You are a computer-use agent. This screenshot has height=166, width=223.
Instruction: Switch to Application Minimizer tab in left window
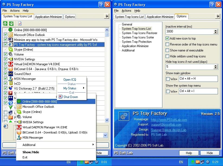[49, 17]
